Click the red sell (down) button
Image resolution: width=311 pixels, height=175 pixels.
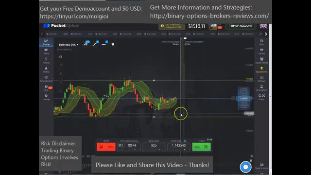106,147
